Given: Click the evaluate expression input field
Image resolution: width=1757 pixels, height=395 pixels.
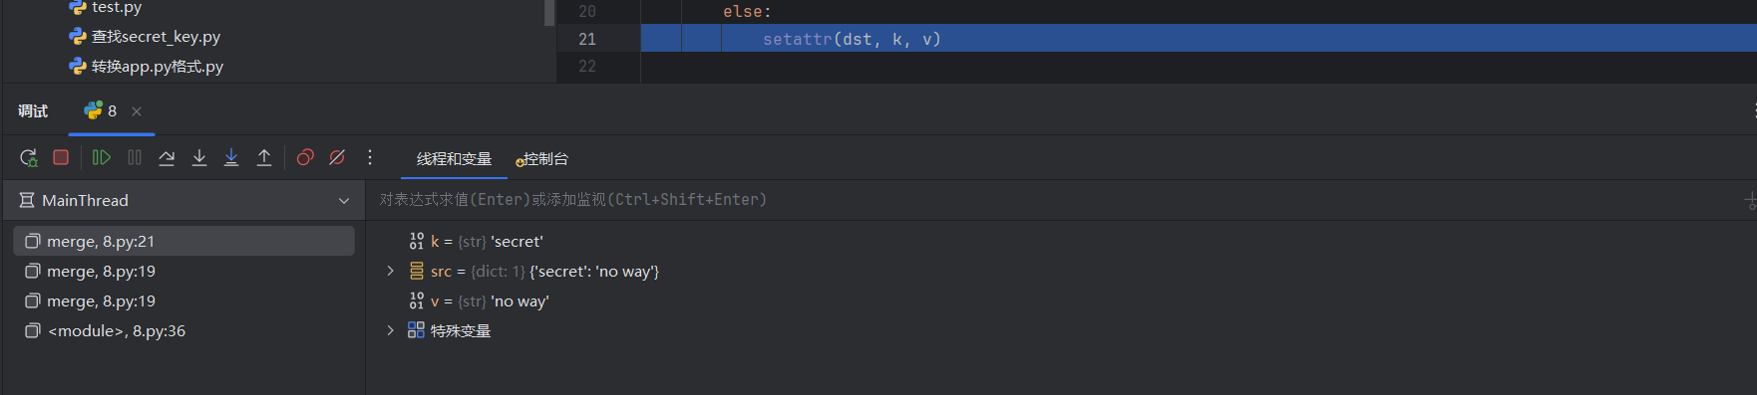Looking at the screenshot, I should [1057, 200].
